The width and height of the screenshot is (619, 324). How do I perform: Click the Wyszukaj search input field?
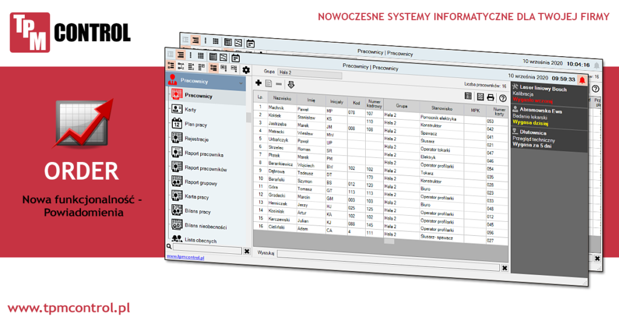[x=388, y=260]
